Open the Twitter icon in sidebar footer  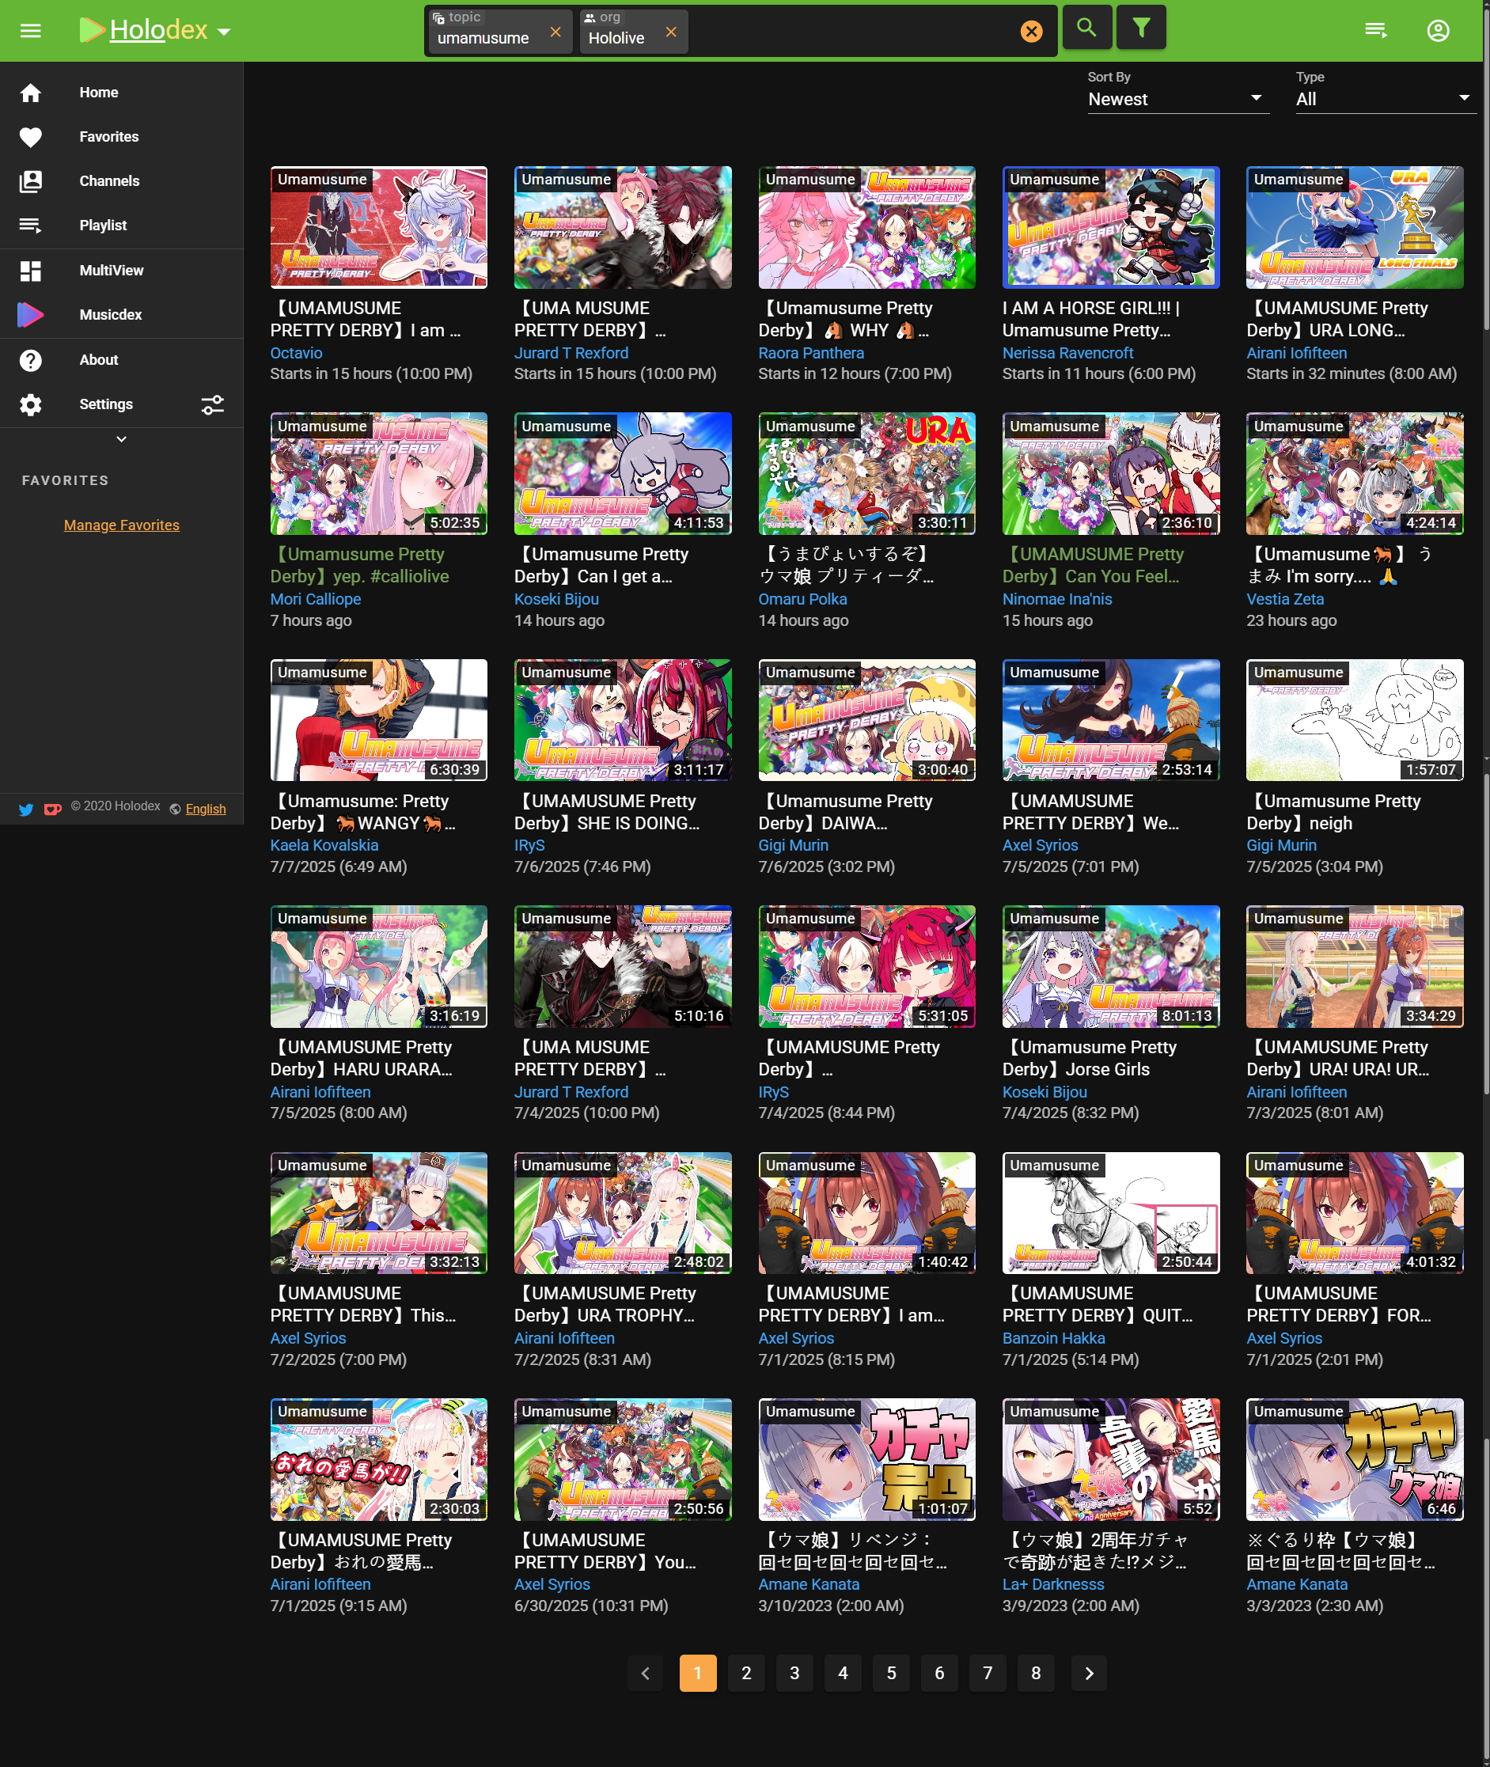pyautogui.click(x=26, y=810)
